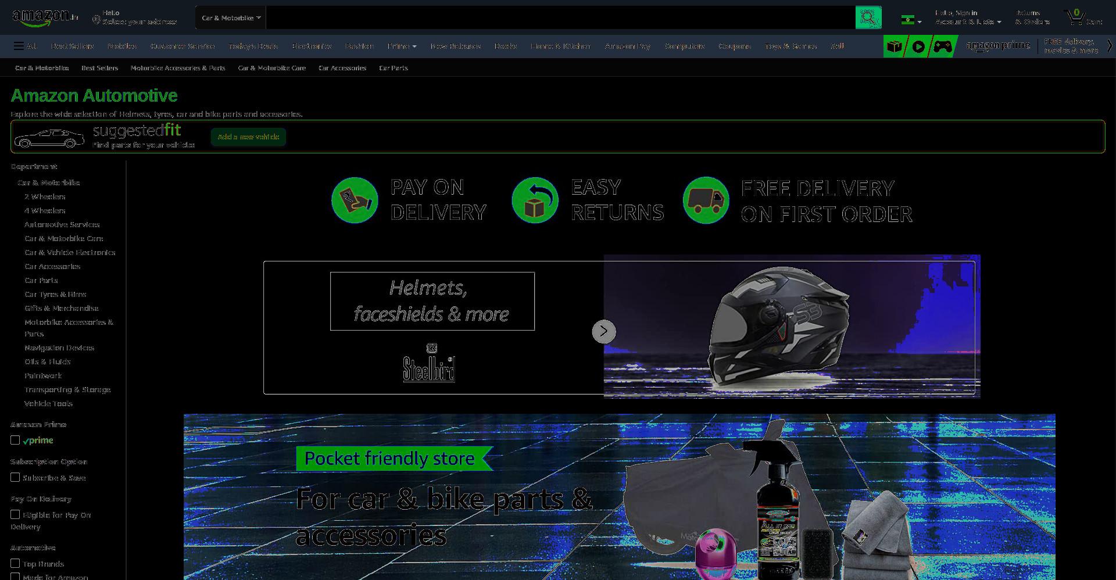This screenshot has width=1116, height=580.
Task: Click the right arrow at nav bar end
Action: click(x=1109, y=46)
